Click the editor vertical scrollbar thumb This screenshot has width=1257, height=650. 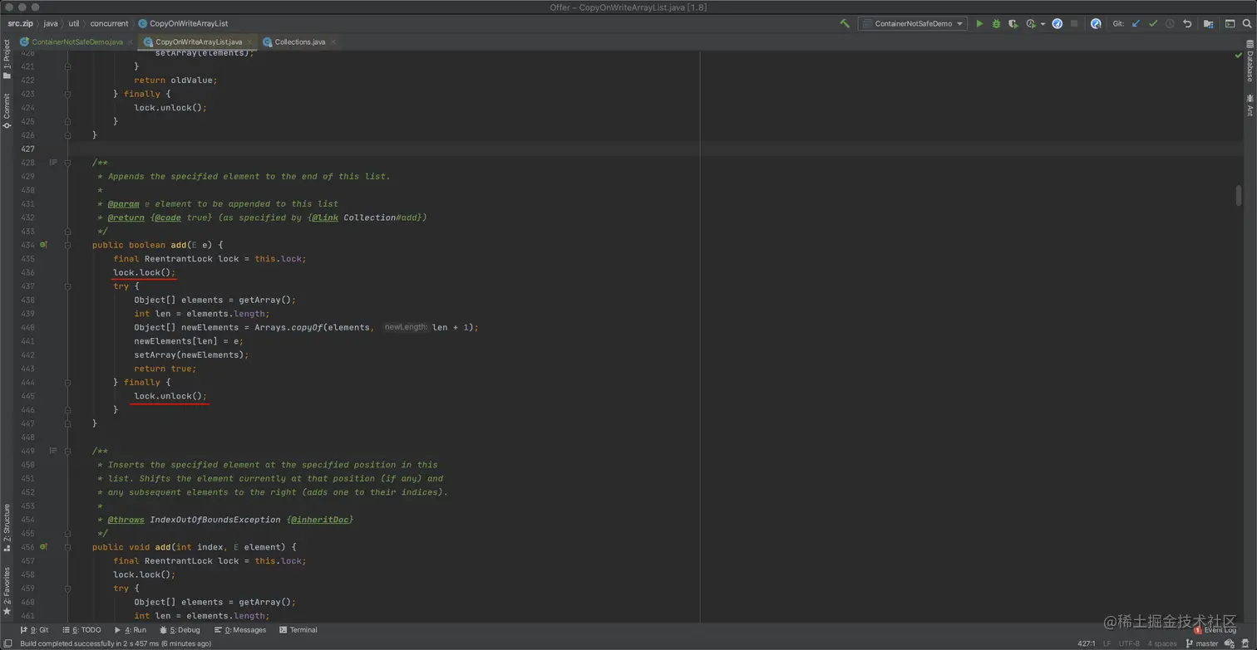(1238, 195)
